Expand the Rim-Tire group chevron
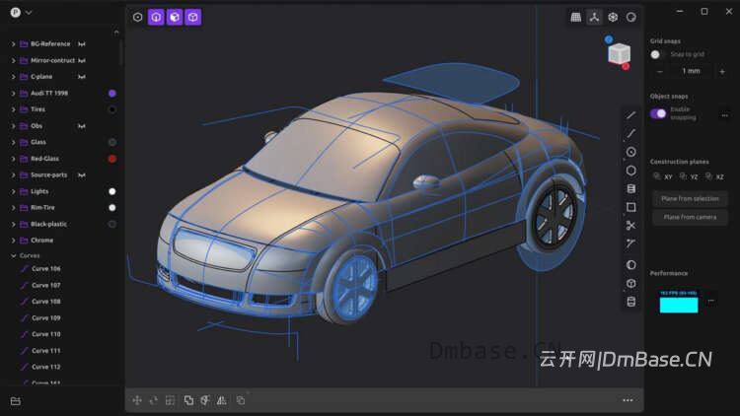 click(13, 208)
